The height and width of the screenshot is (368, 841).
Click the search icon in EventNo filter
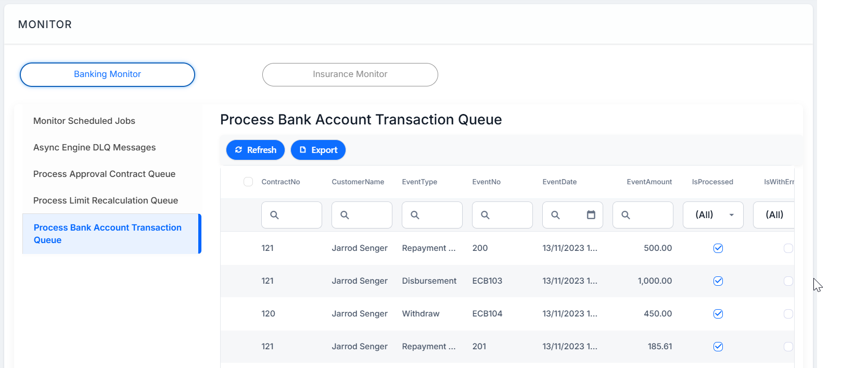(485, 215)
